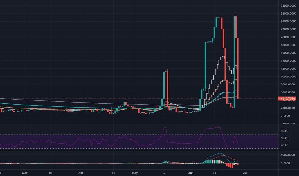Click the tall red candle near 26000 peak
299x176 pixels.
point(236,27)
